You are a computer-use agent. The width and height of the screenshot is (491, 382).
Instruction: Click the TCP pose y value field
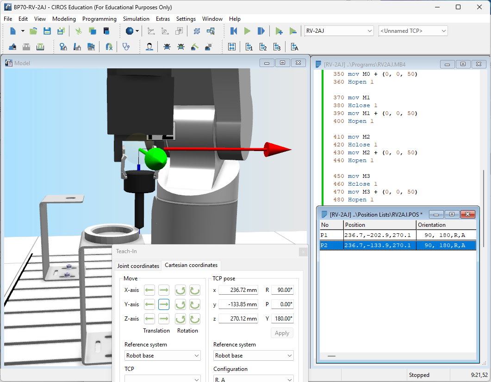pos(238,304)
